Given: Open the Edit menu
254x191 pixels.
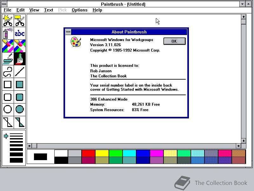Looking at the screenshot, I should (x=20, y=10).
